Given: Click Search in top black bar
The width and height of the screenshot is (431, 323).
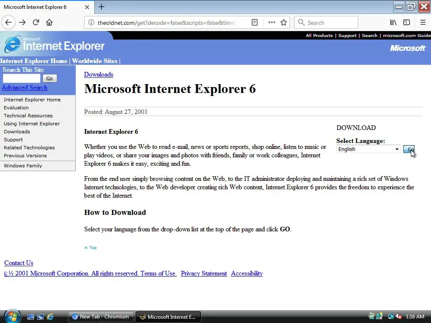Looking at the screenshot, I should tap(370, 35).
